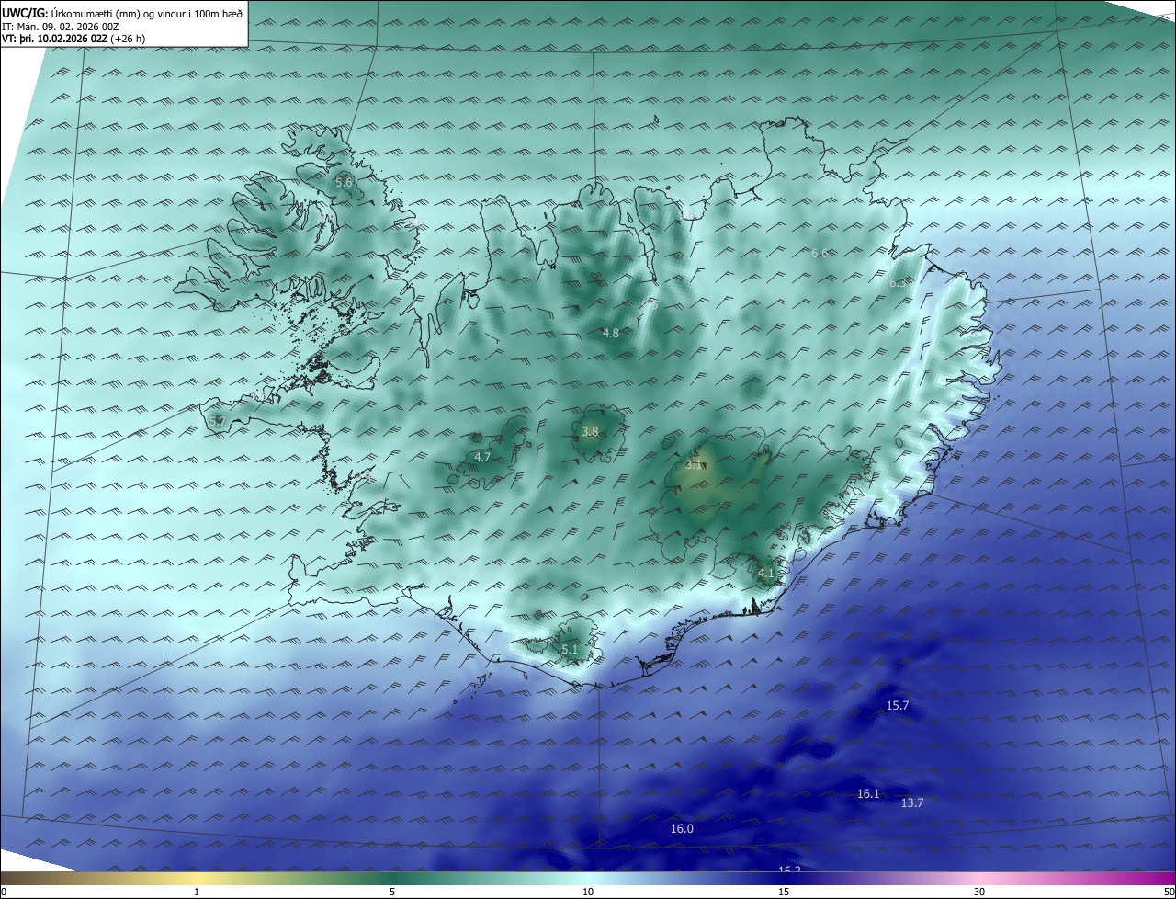The width and height of the screenshot is (1176, 899).
Task: Click the 5.7 value on the western peninsula
Action: 217,421
